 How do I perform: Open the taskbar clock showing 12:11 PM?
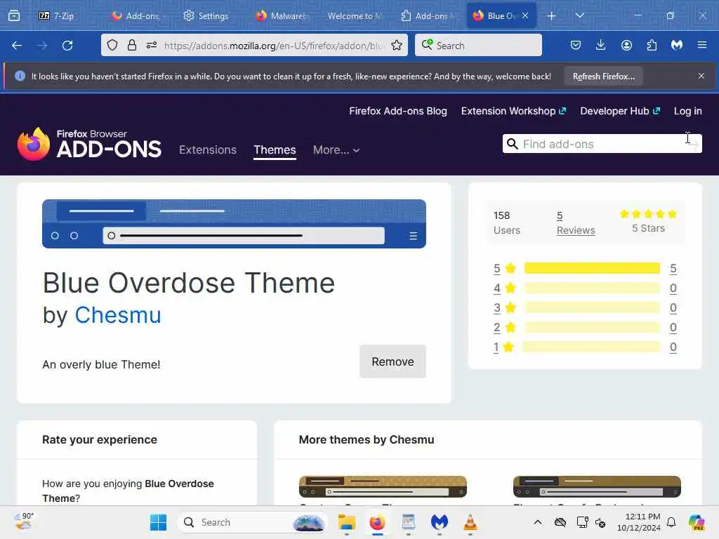pos(639,522)
